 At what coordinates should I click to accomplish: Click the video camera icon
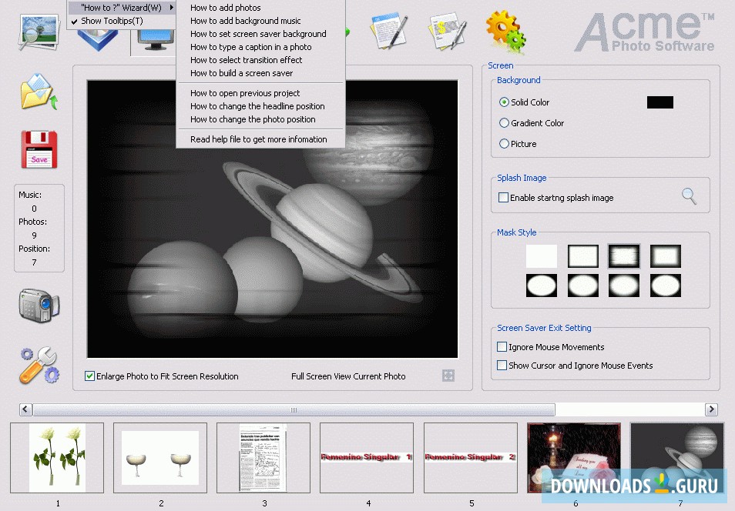pyautogui.click(x=39, y=305)
